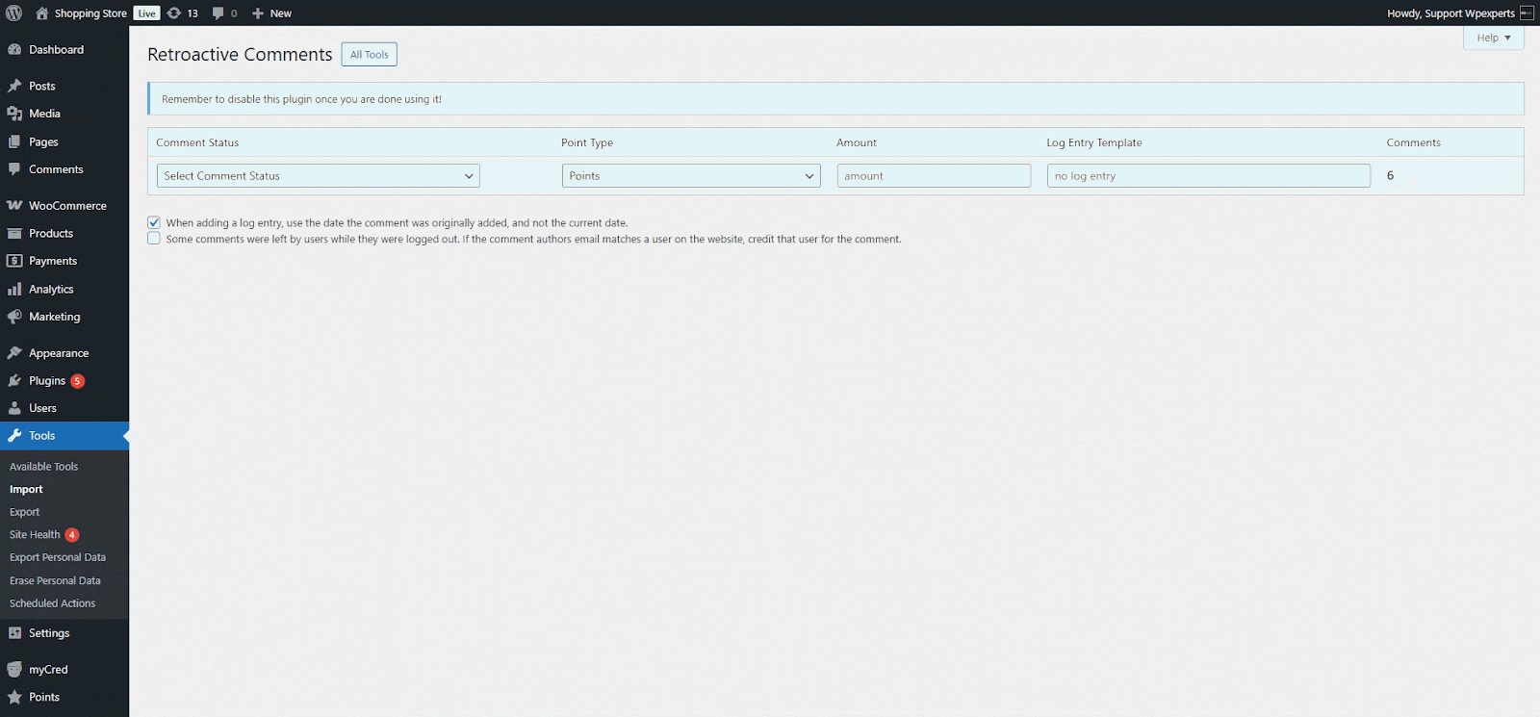Image resolution: width=1540 pixels, height=717 pixels.
Task: Expand the Help panel tab
Action: click(x=1493, y=38)
